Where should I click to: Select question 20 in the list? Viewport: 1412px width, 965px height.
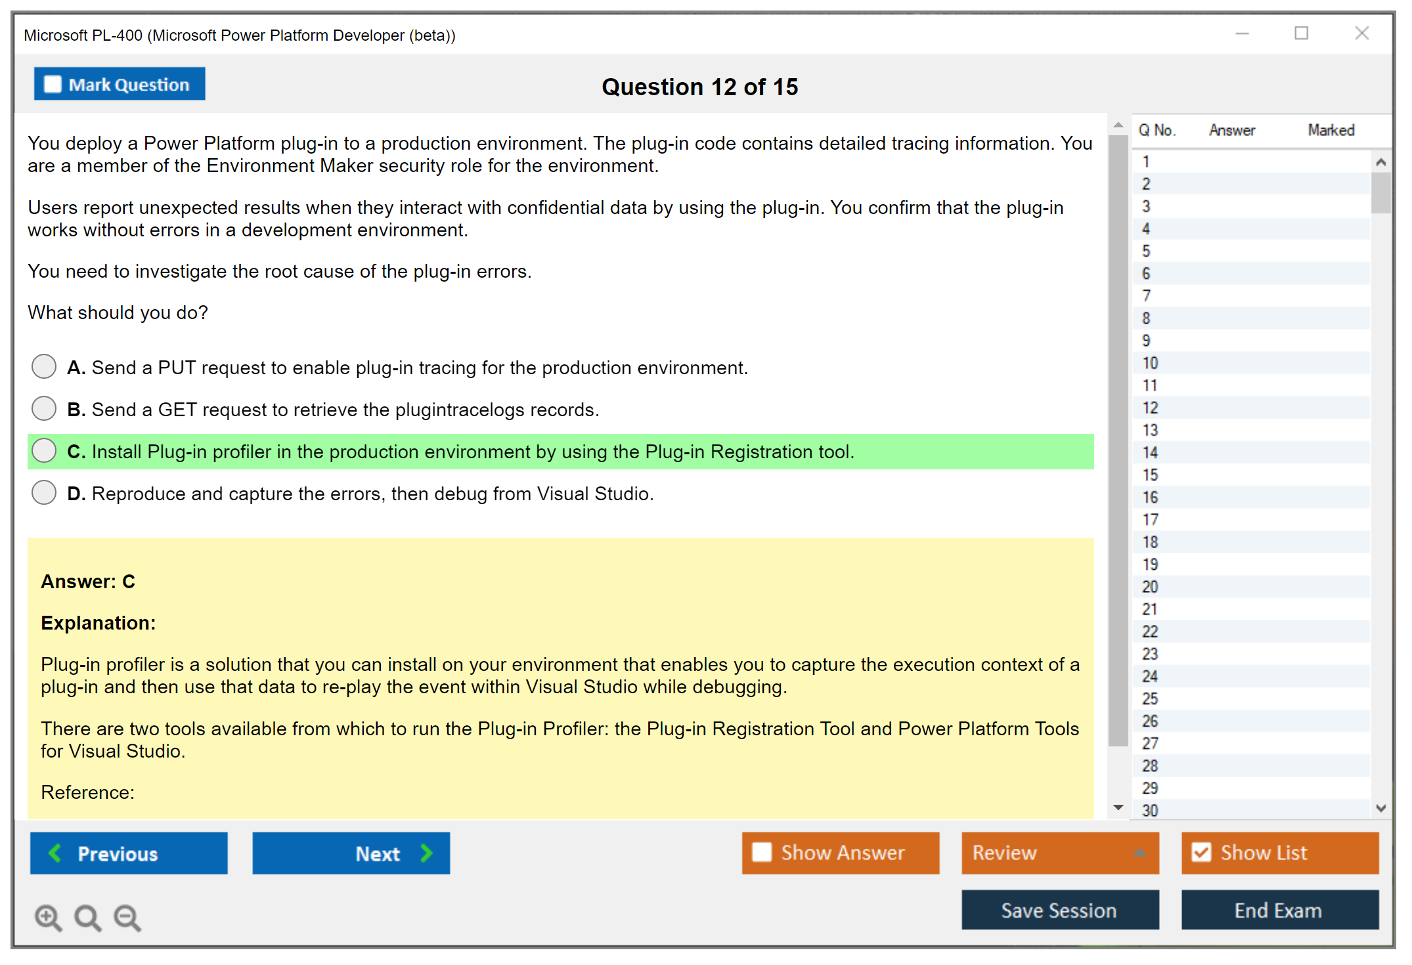[1150, 587]
